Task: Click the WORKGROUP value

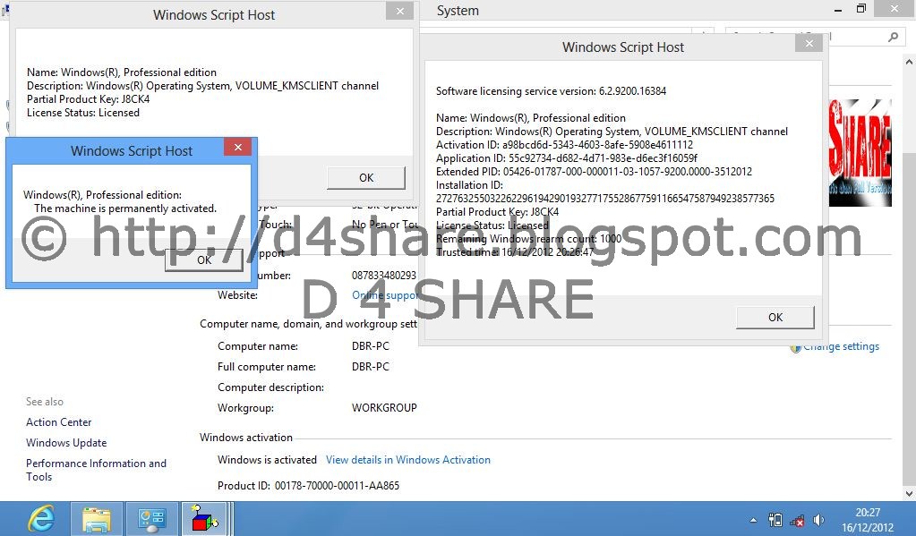Action: click(x=384, y=407)
